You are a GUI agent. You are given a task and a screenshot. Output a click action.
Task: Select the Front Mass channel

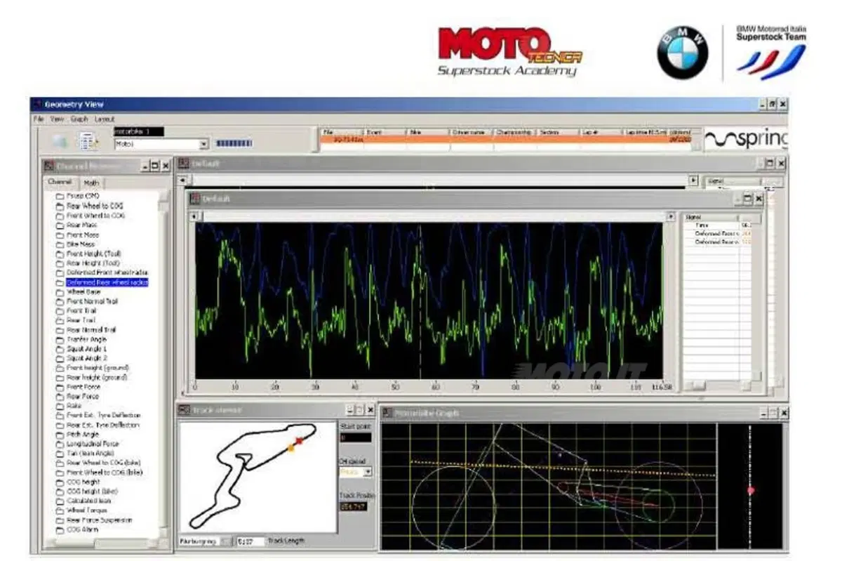(83, 235)
